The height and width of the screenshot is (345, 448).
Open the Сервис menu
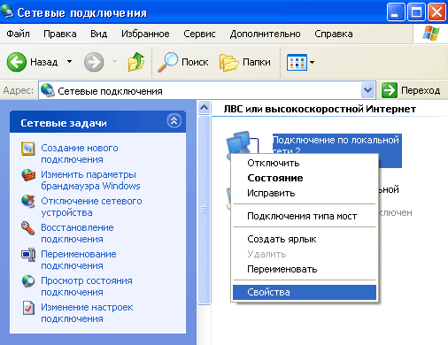pyautogui.click(x=199, y=34)
